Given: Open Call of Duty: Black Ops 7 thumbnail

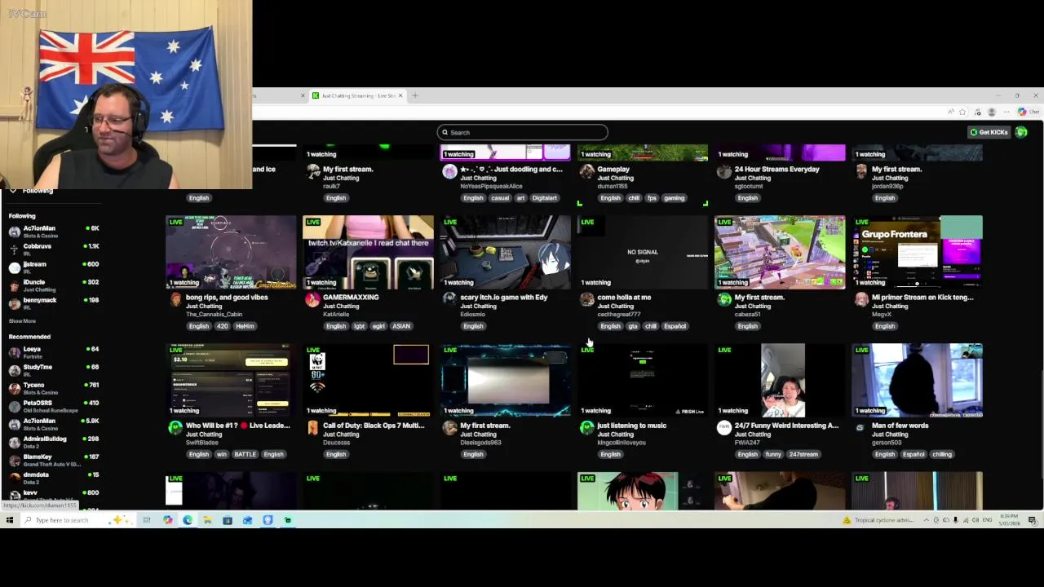Looking at the screenshot, I should 368,380.
